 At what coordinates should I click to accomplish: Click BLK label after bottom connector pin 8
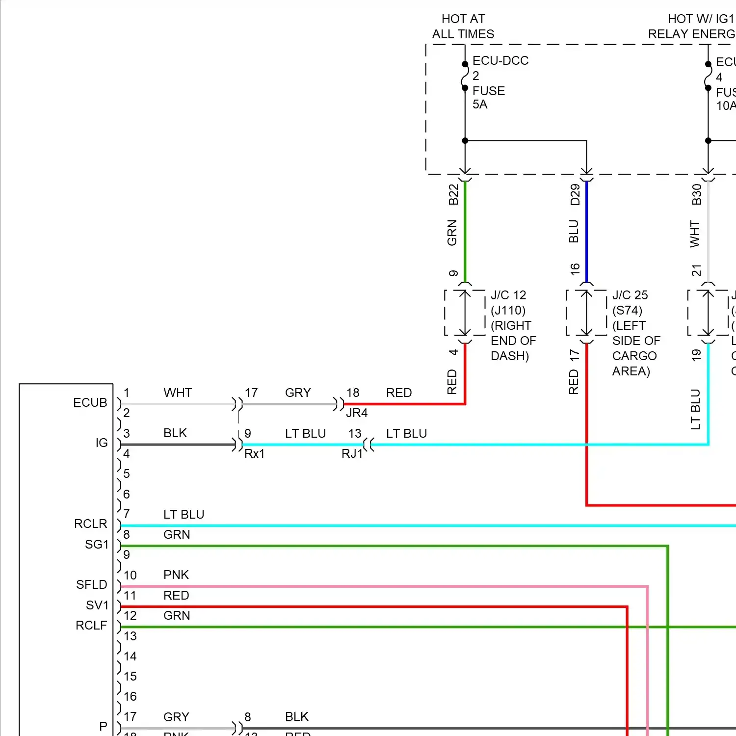point(297,716)
